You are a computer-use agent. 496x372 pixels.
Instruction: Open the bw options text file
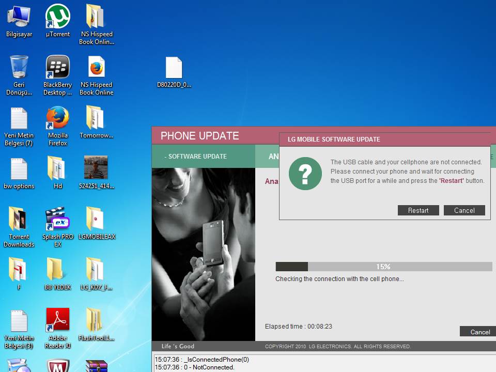[19, 174]
